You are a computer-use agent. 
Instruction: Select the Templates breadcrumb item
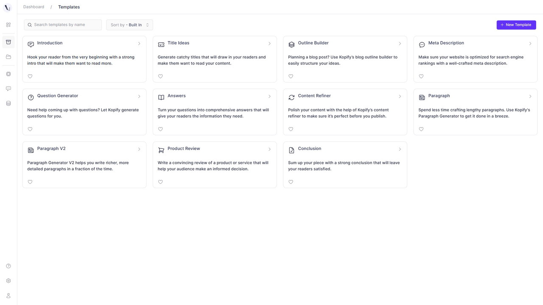(69, 7)
